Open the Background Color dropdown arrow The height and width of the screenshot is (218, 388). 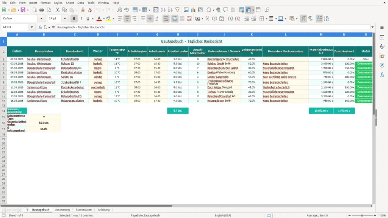[113, 19]
